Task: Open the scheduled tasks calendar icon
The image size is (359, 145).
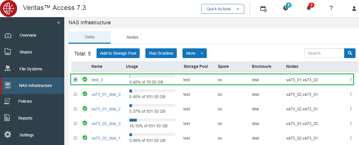Action: pyautogui.click(x=263, y=9)
